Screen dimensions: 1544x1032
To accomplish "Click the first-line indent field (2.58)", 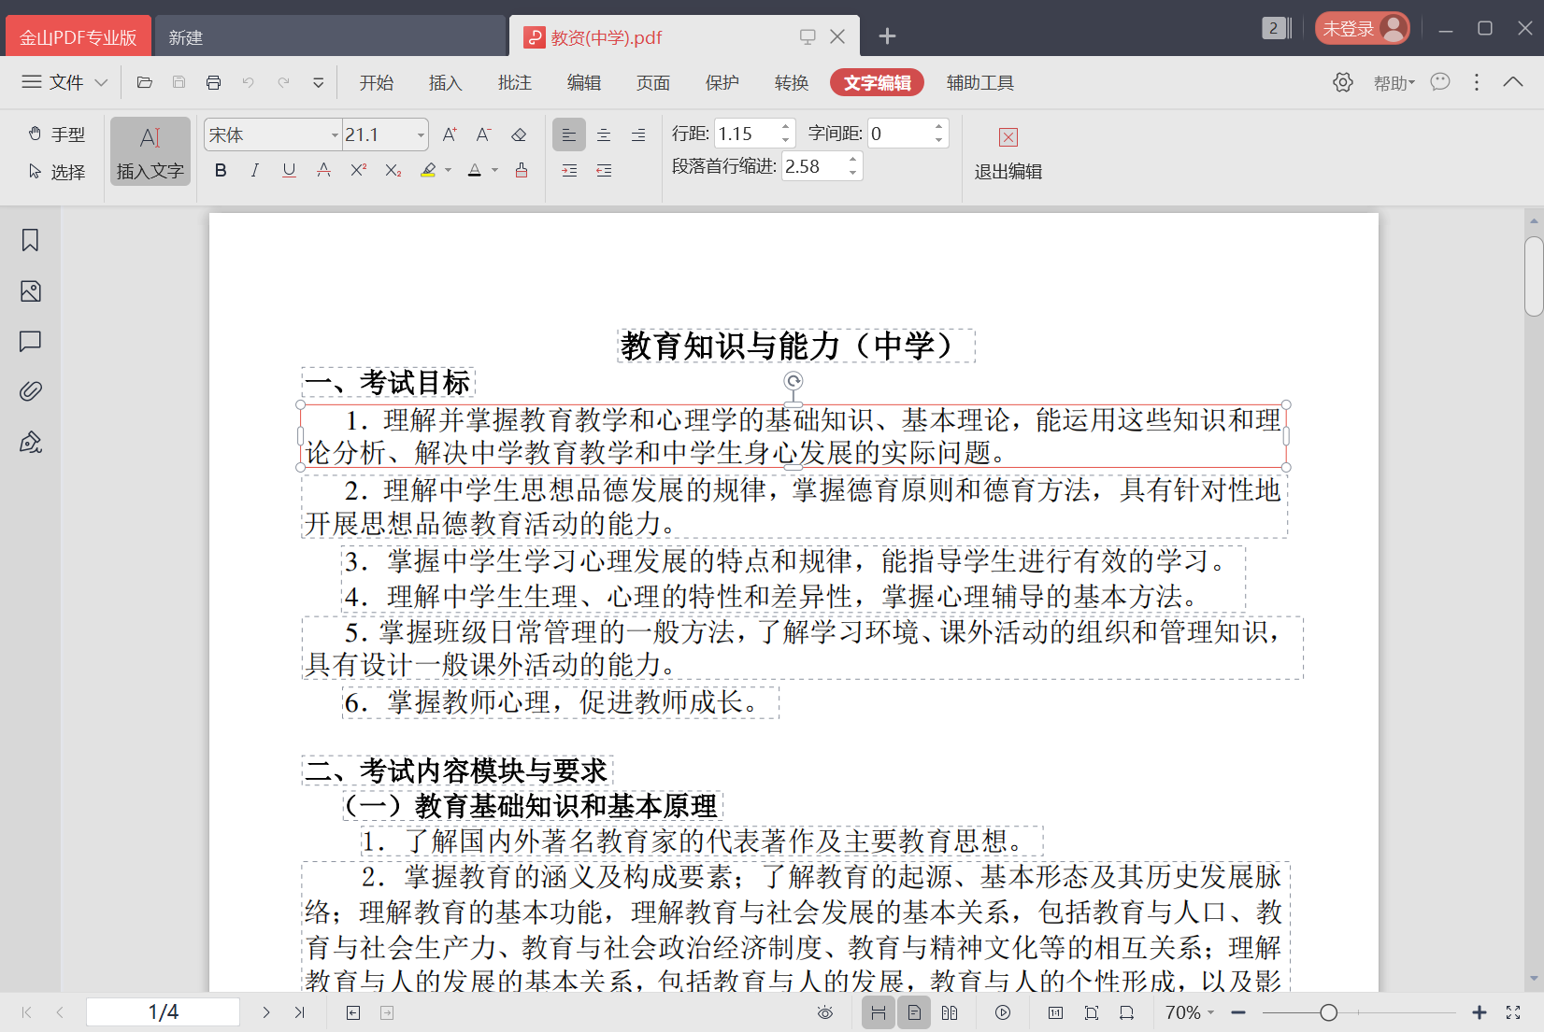I will (x=813, y=166).
